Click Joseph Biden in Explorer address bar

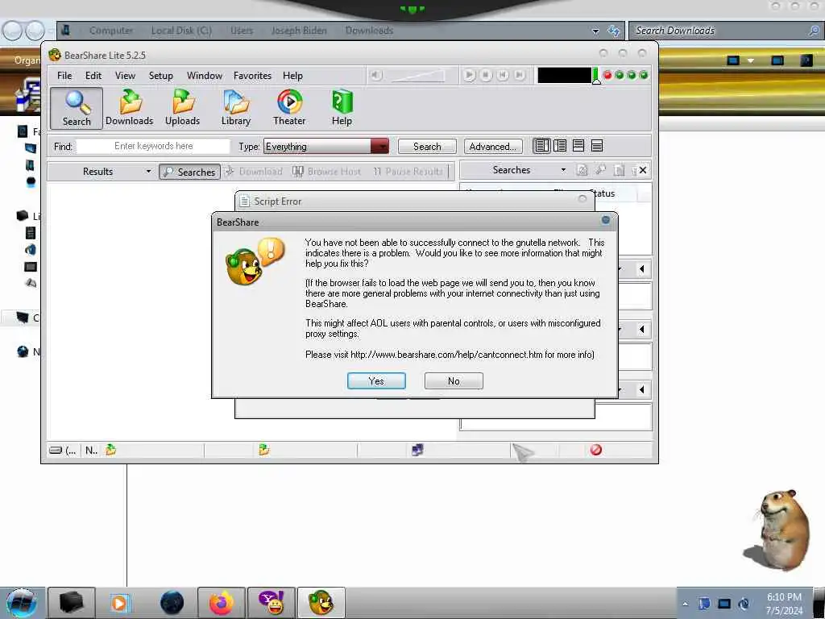coord(299,31)
